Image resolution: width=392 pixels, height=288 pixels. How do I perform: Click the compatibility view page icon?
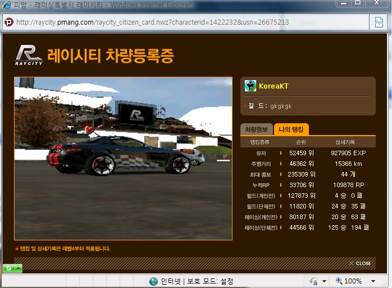tap(379, 22)
